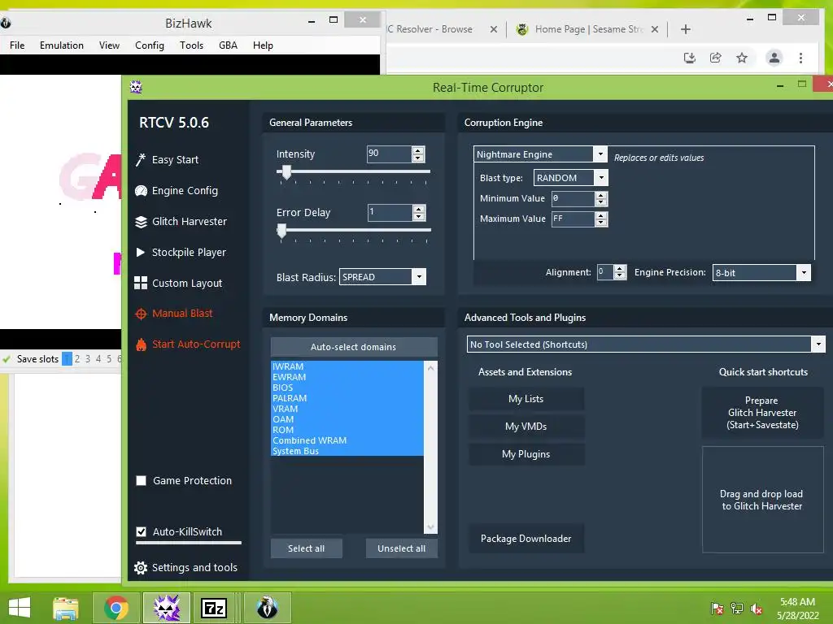Click Error Delay slider thumb
833x624 pixels.
click(x=281, y=230)
